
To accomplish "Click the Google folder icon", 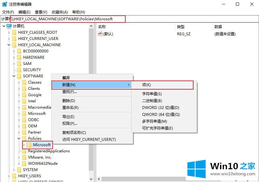I will 24,95.
